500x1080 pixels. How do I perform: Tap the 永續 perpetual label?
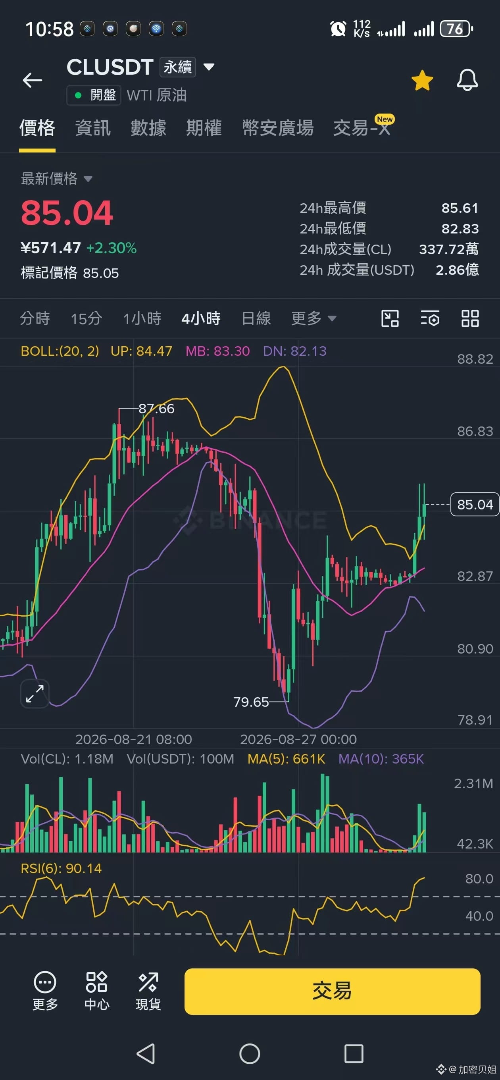point(178,67)
